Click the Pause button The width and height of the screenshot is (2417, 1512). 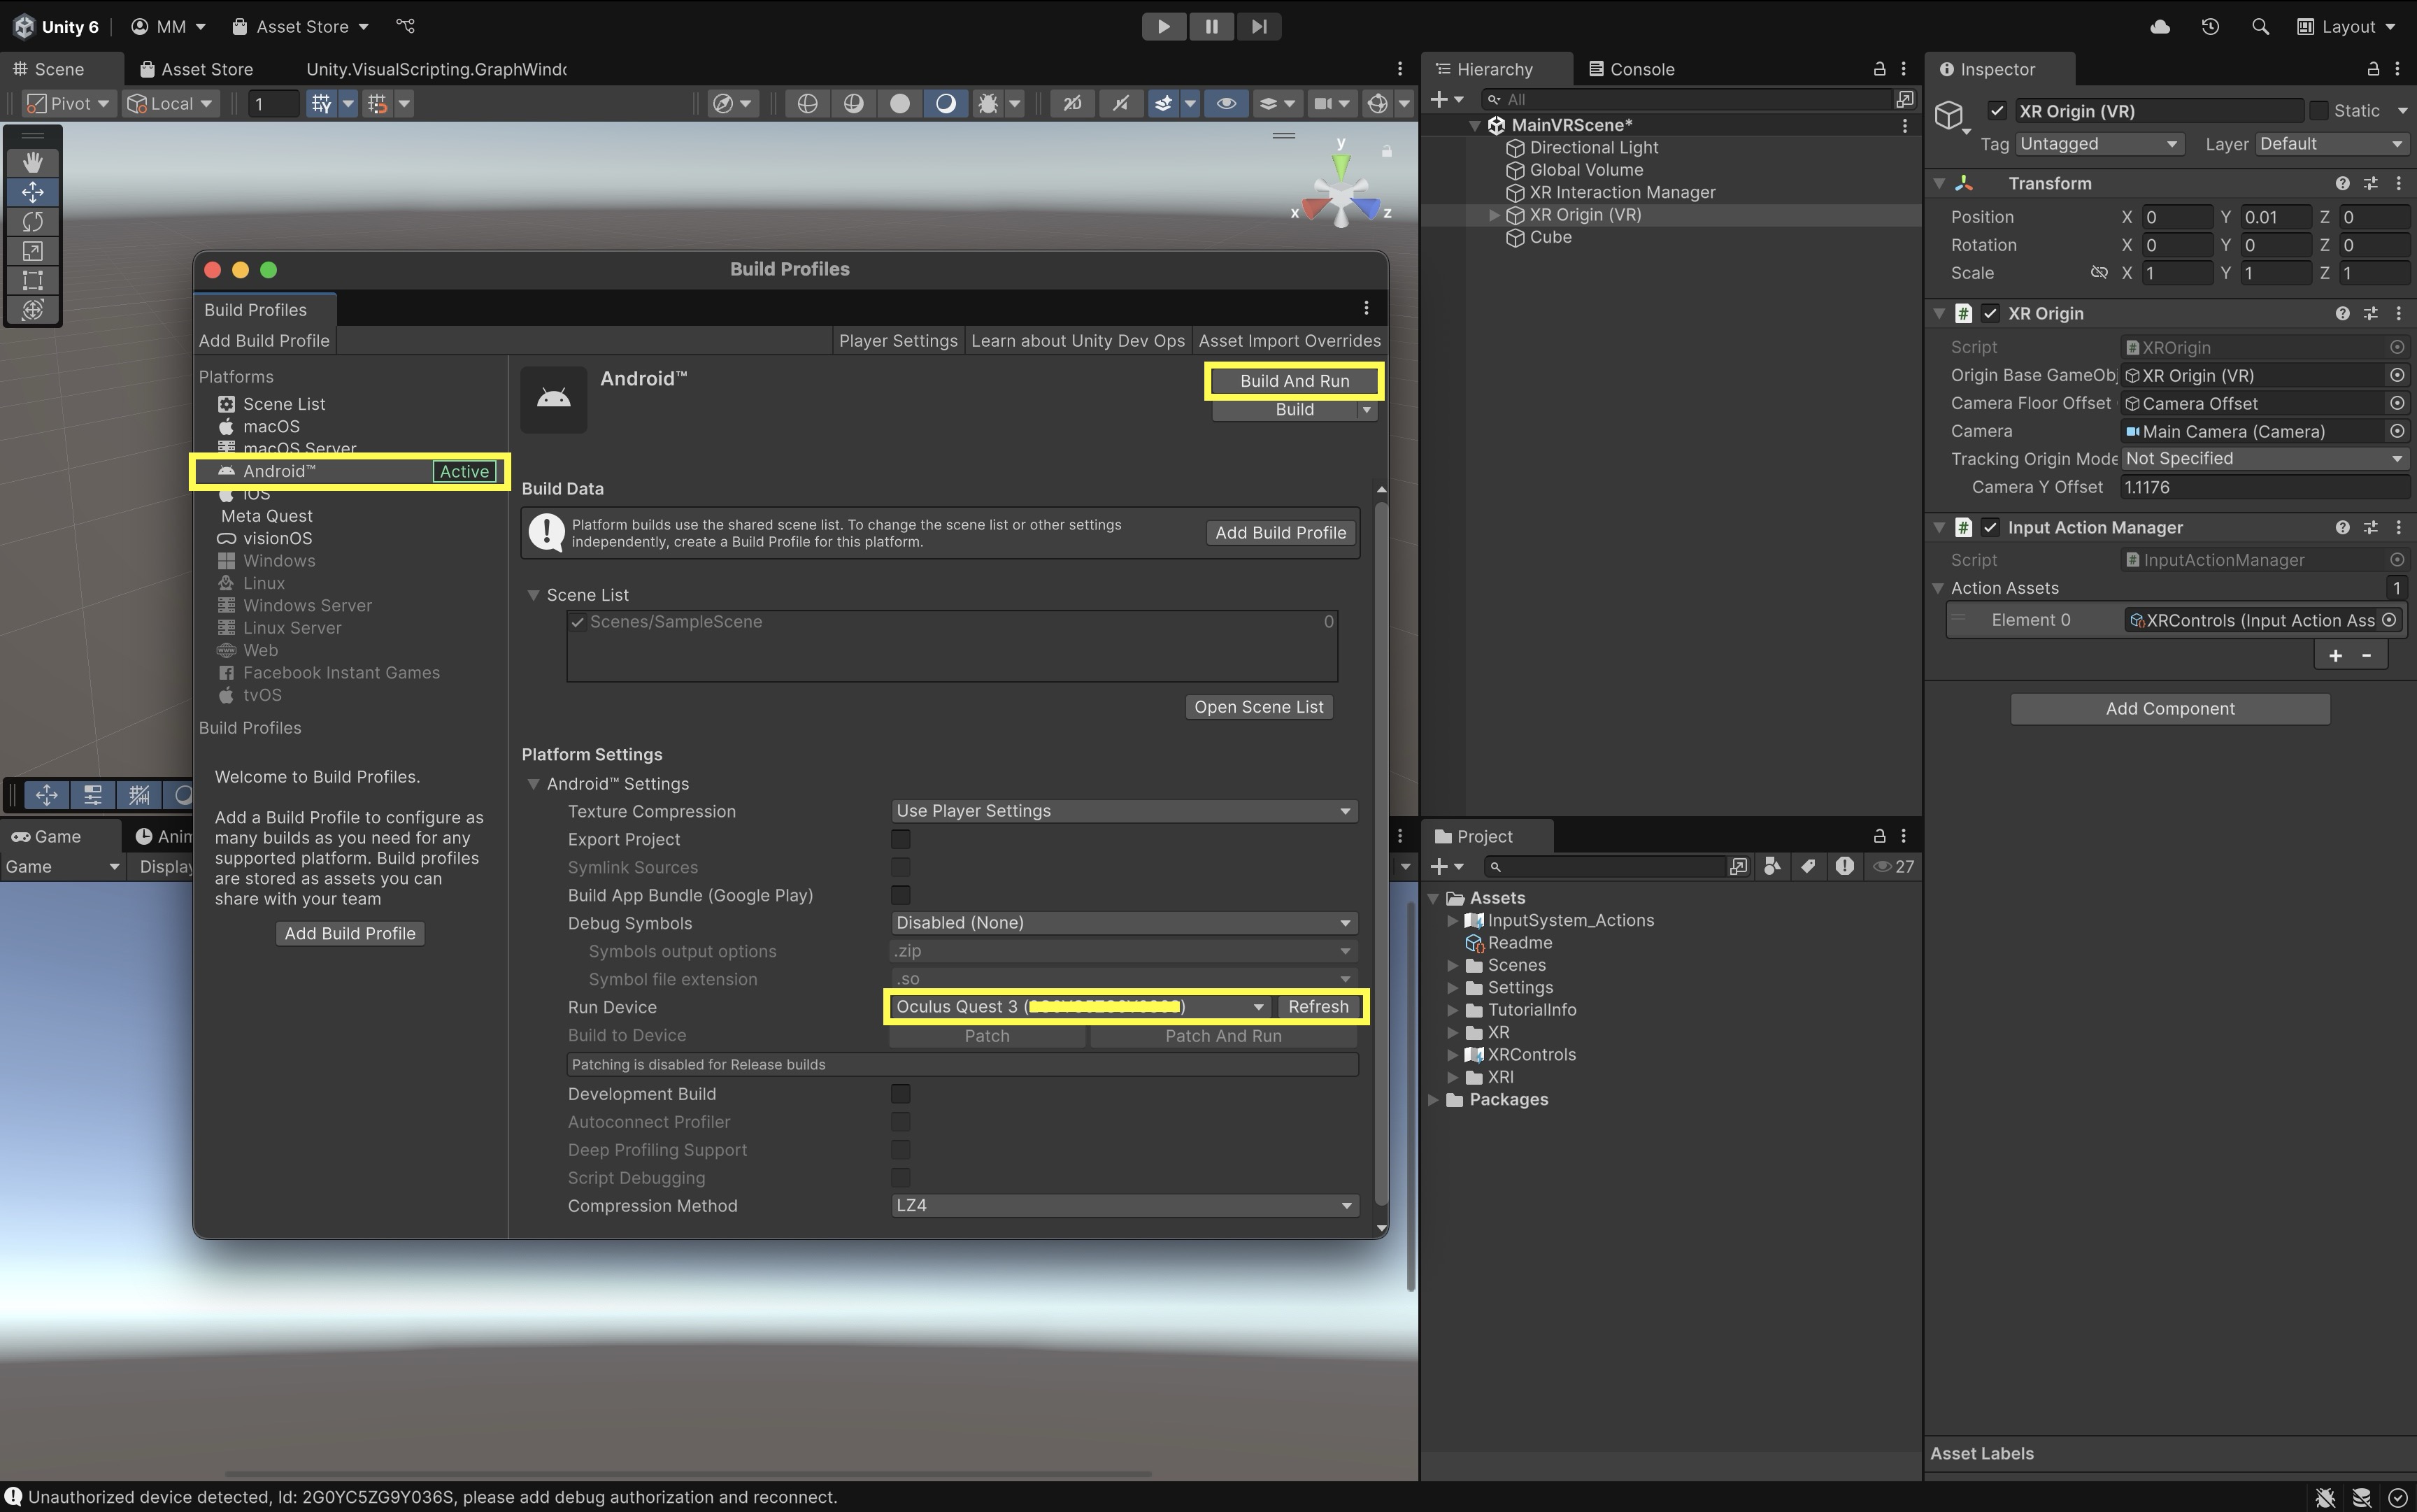click(1211, 27)
